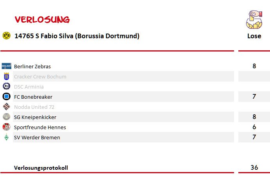Screen dimensions: 270x183
Task: Click the Lose column header
Action: click(x=254, y=36)
